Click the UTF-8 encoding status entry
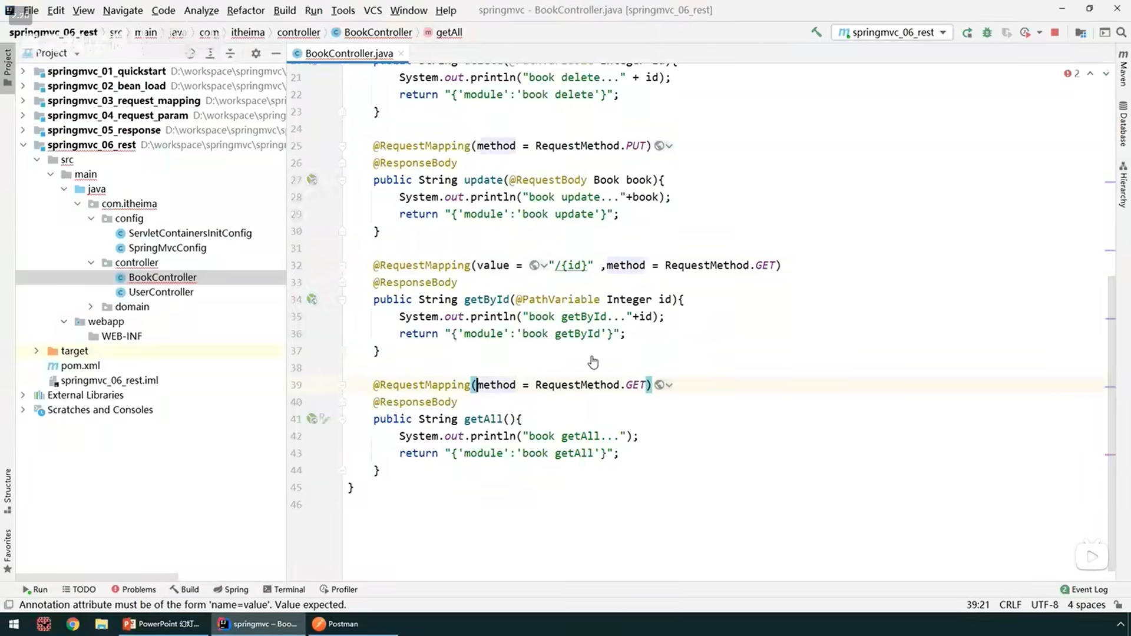This screenshot has height=636, width=1131. click(x=1044, y=605)
